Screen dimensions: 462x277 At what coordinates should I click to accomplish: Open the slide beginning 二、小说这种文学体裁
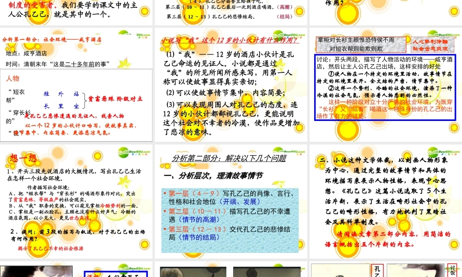coord(386,201)
